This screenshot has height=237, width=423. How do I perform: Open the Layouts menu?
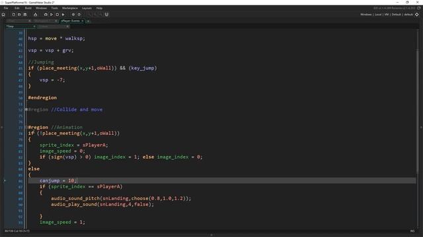(87, 8)
